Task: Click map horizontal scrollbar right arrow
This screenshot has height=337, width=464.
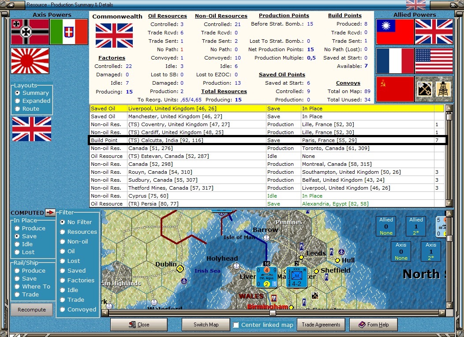Action: click(442, 312)
